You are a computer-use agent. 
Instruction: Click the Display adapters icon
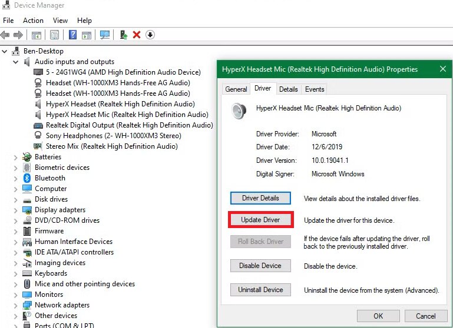pyautogui.click(x=27, y=210)
